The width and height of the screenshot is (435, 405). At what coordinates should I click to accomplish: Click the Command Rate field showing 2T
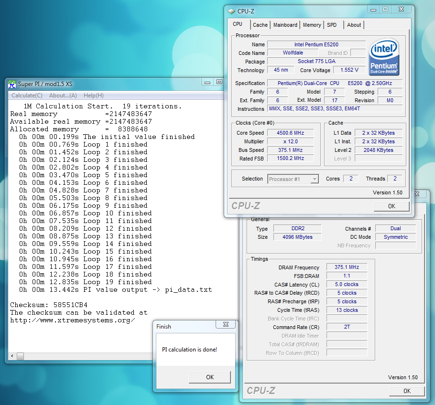coord(346,327)
